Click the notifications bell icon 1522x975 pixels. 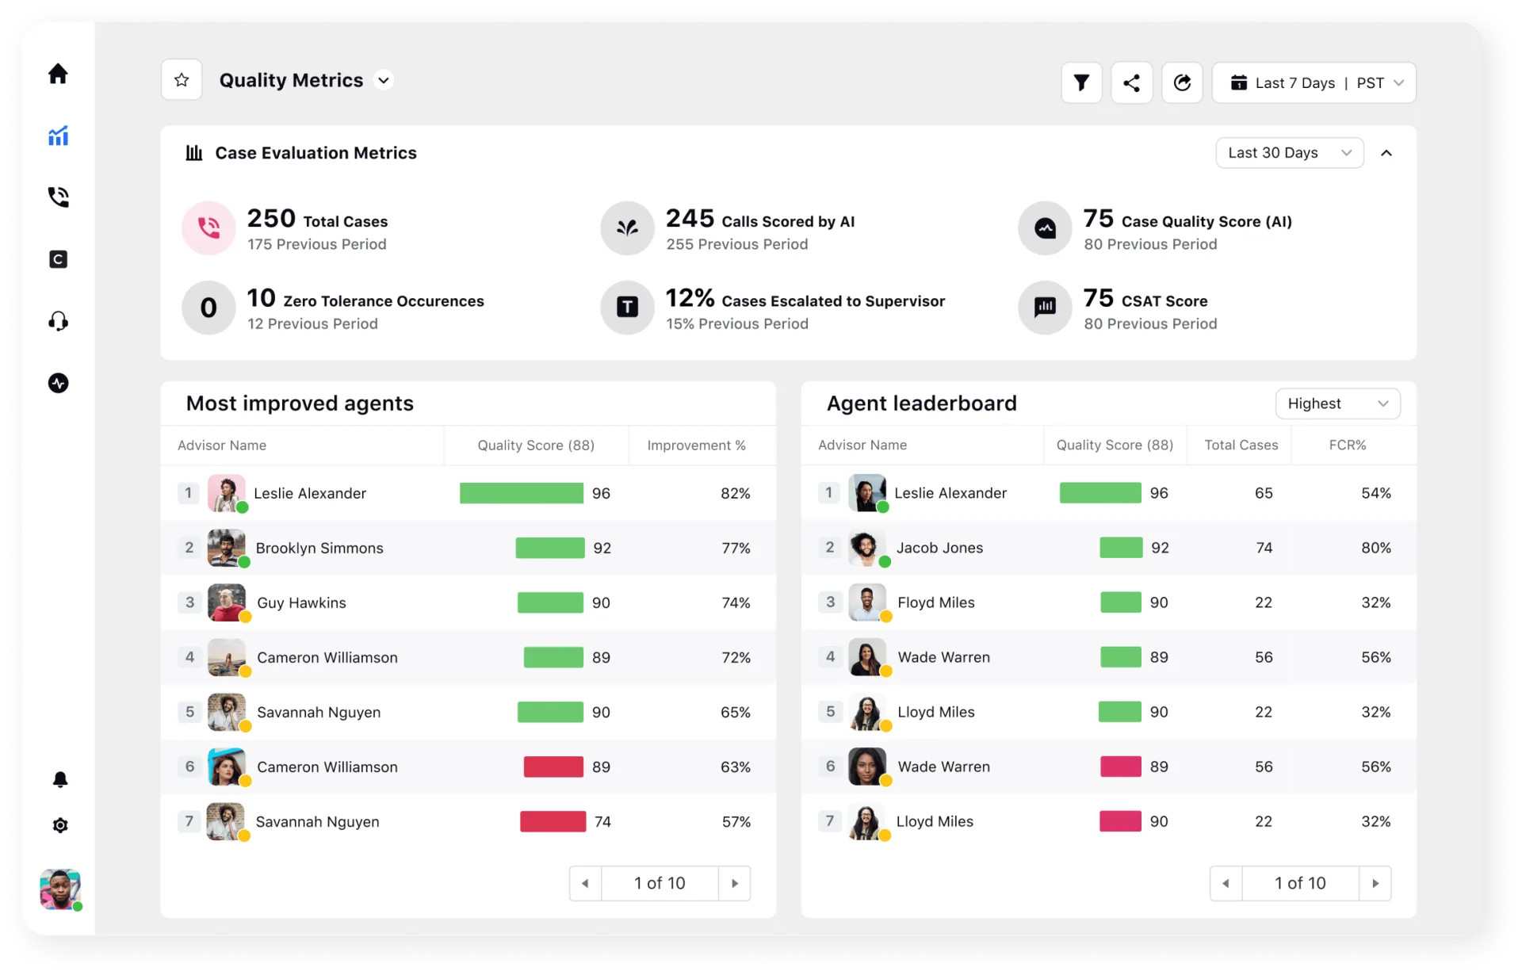click(x=59, y=778)
